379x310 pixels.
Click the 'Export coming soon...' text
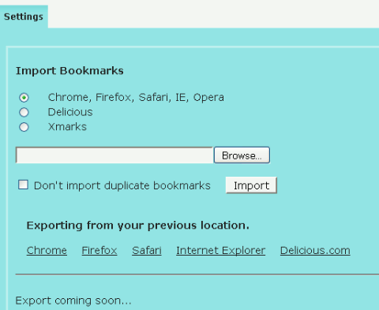coord(73,301)
